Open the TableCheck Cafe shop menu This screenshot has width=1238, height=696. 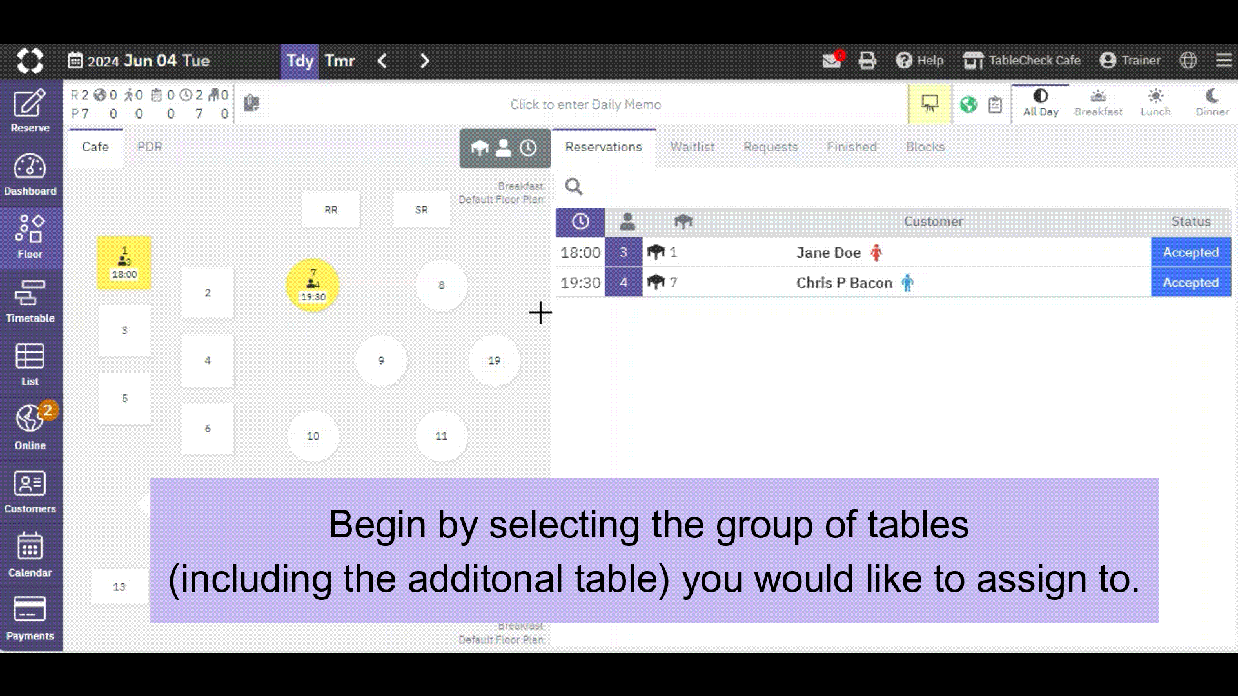point(1022,61)
